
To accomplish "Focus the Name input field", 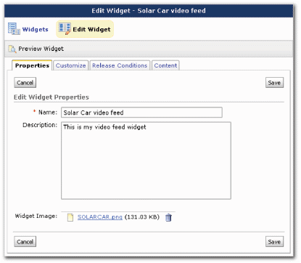I will point(141,113).
